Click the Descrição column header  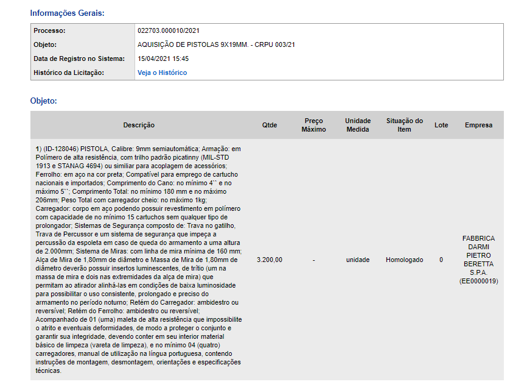(139, 125)
